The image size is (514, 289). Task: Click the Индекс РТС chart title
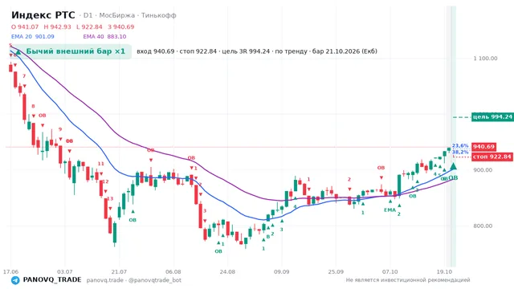coord(43,15)
